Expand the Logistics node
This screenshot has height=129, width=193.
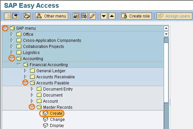pos(12,52)
